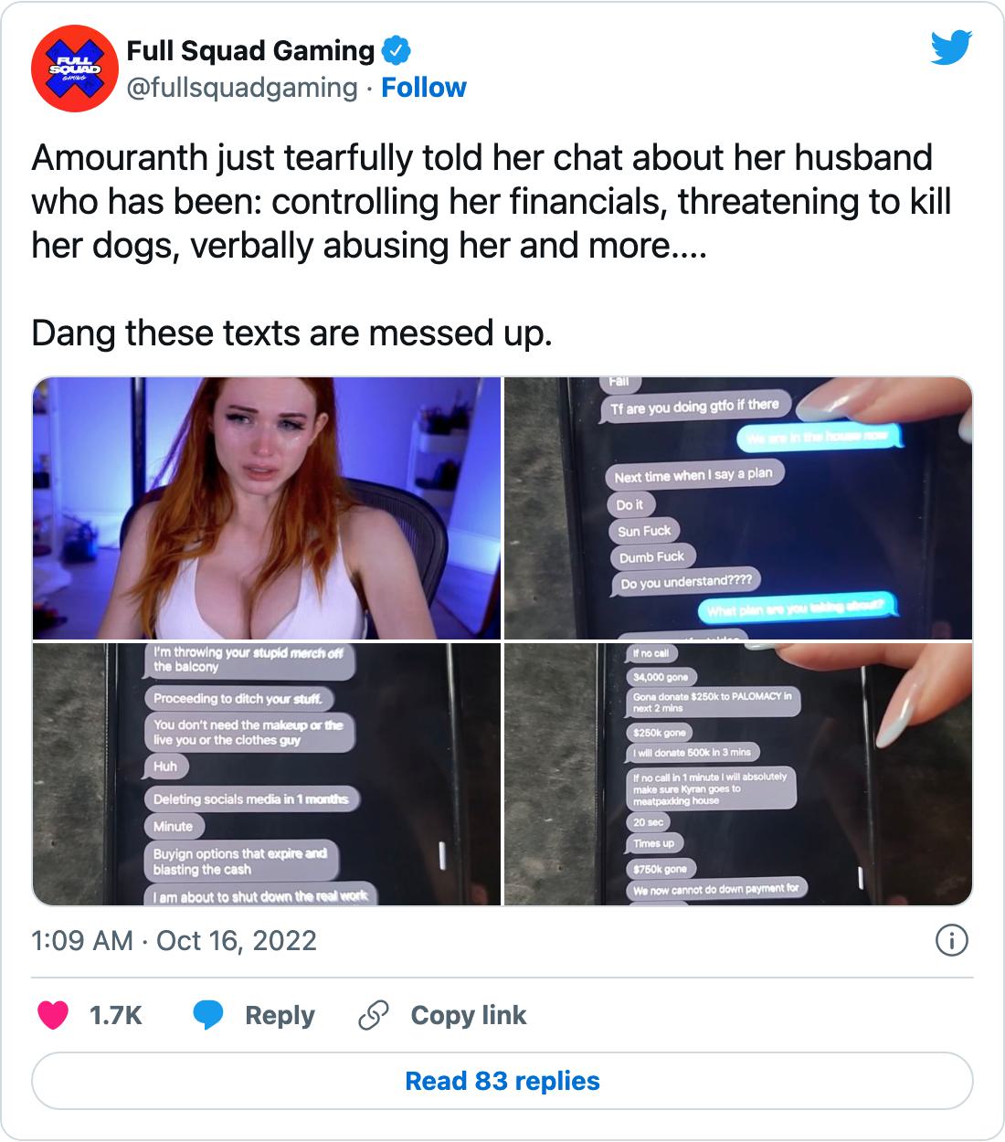Click the Copy link text

(x=469, y=1015)
